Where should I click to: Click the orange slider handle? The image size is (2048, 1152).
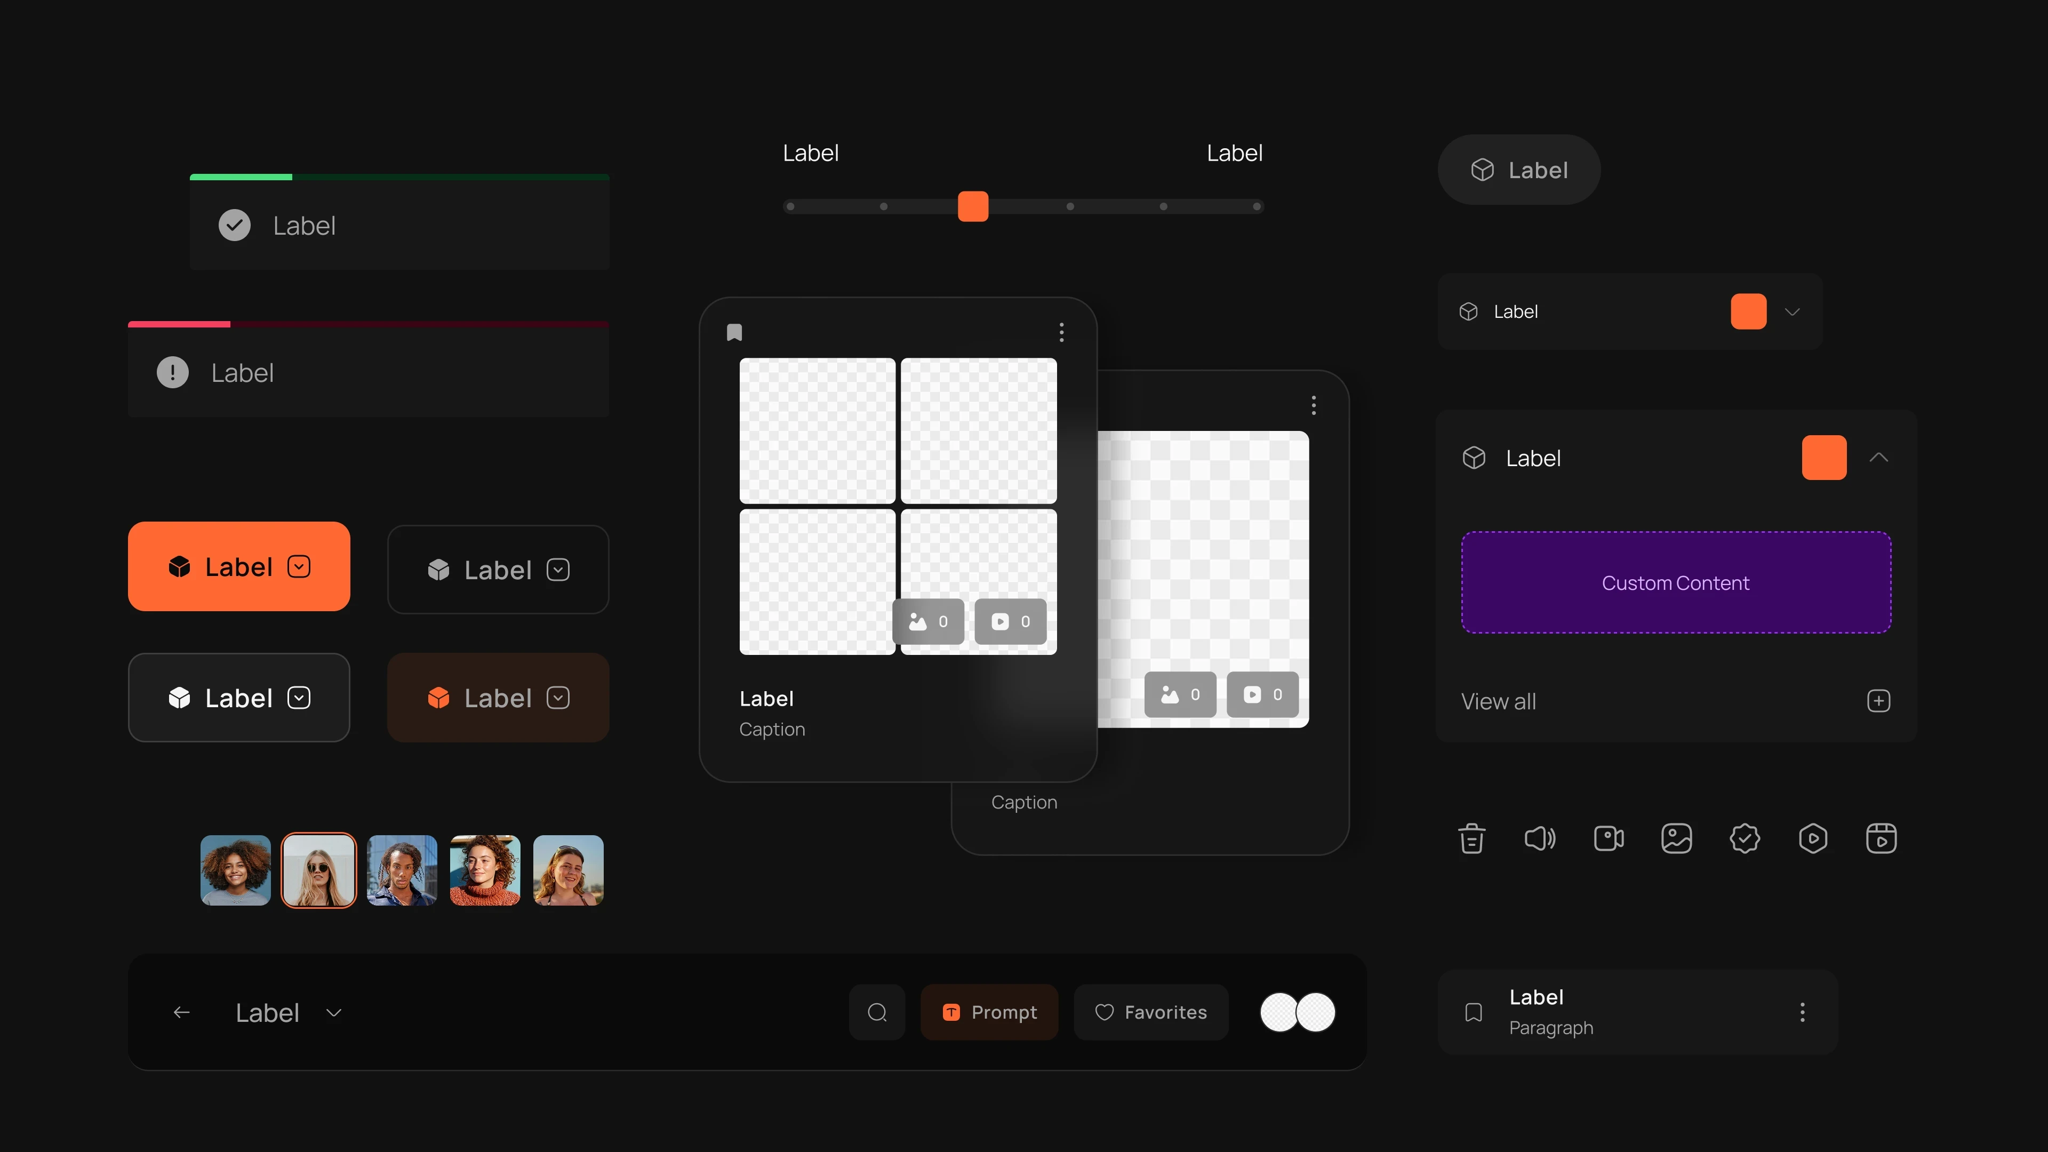(x=972, y=207)
